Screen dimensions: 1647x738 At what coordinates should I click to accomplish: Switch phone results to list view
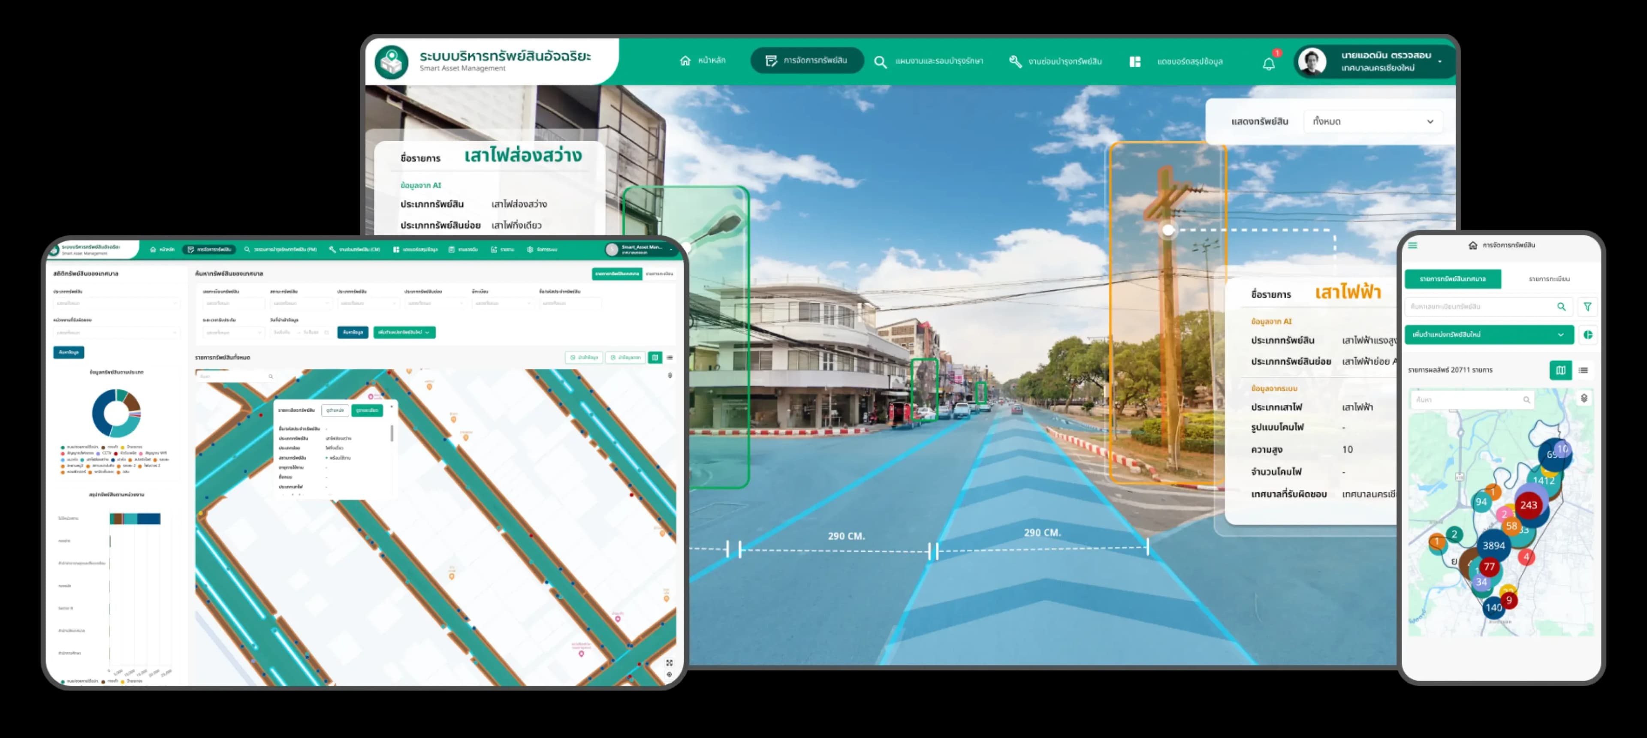1583,370
